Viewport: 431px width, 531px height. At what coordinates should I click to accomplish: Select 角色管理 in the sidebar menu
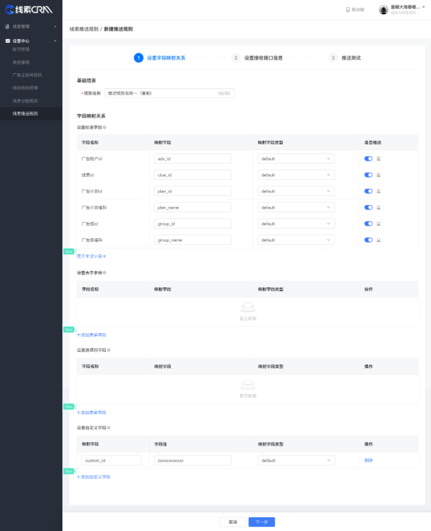[x=21, y=62]
